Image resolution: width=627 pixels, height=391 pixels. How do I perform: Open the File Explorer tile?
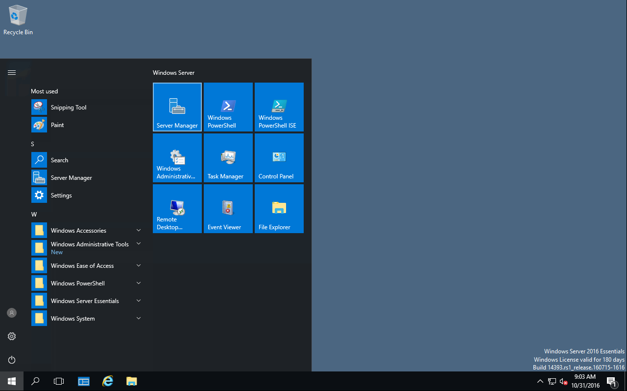coord(279,209)
